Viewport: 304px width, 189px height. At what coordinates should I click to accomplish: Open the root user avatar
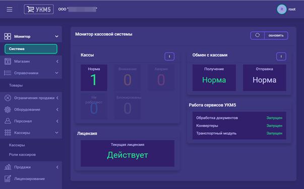(x=282, y=9)
